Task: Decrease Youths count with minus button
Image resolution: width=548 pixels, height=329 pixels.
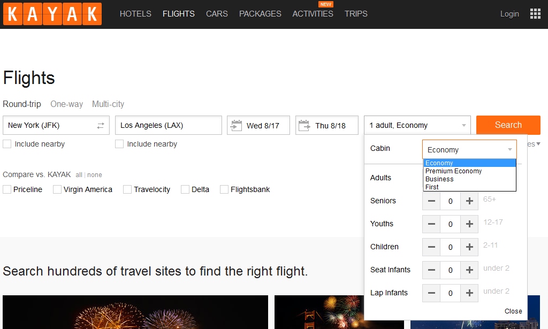Action: click(431, 224)
